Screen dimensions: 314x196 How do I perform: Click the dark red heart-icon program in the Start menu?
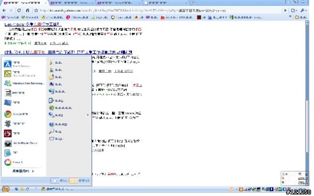click(x=12, y=133)
